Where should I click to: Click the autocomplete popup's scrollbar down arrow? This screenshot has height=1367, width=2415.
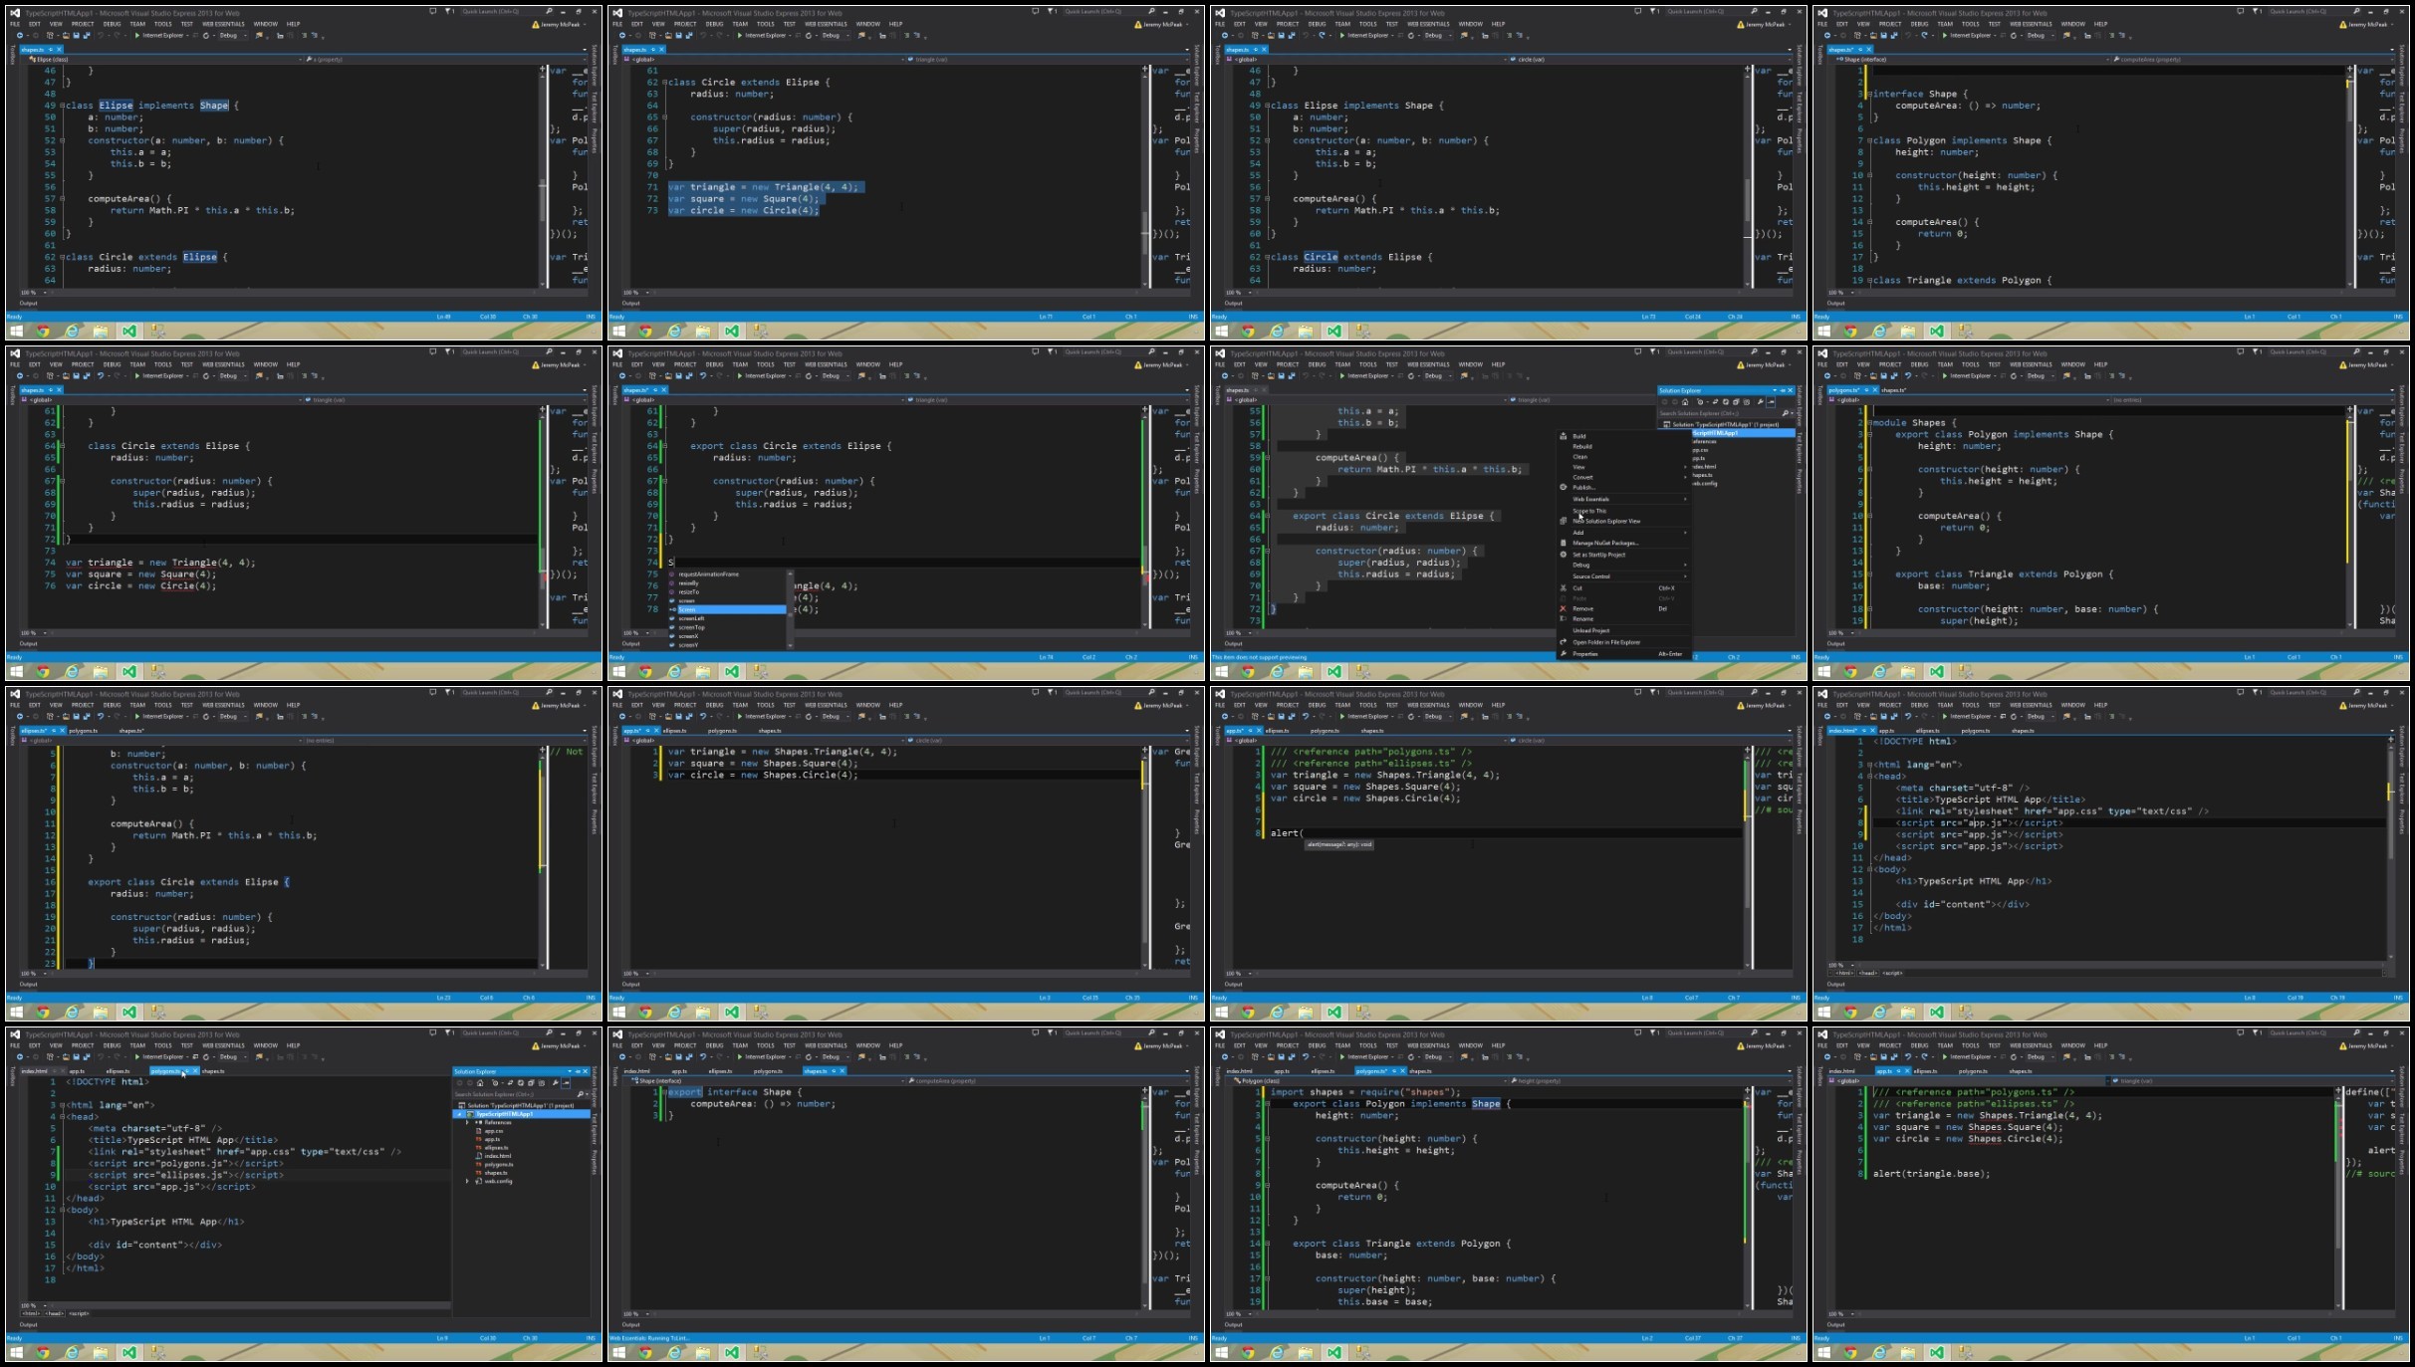click(x=790, y=645)
